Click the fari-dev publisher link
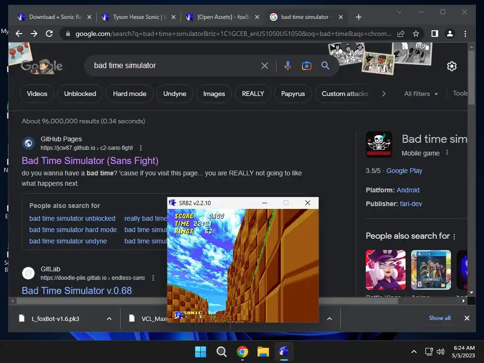Screen dimensions: 484x363 pos(411,204)
